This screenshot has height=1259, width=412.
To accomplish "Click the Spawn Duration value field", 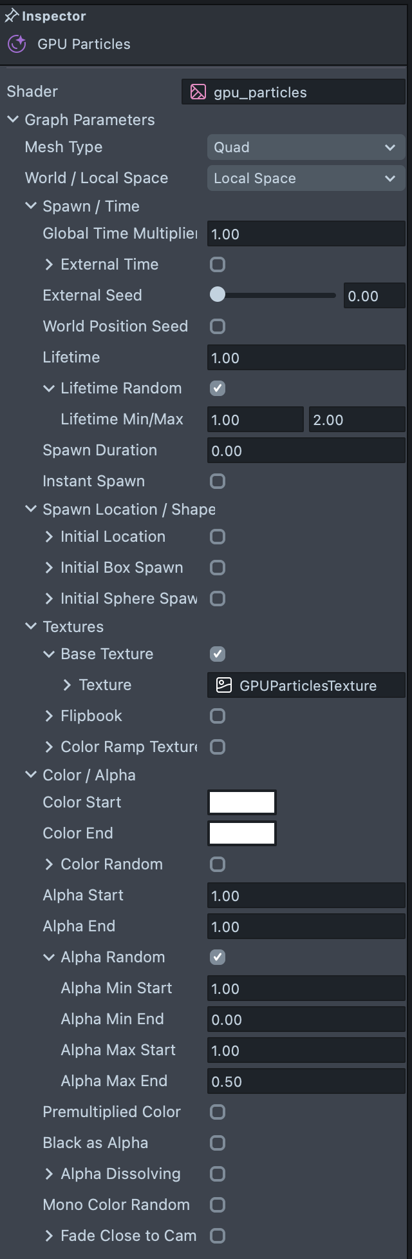I will [x=306, y=450].
